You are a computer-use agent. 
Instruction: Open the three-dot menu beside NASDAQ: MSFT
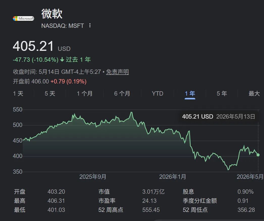click(90, 26)
